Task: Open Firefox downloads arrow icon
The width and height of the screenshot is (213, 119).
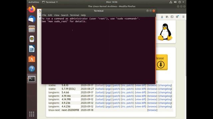Action: 162,17
